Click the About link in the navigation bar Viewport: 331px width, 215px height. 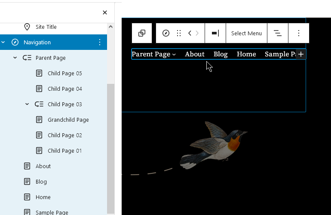194,54
